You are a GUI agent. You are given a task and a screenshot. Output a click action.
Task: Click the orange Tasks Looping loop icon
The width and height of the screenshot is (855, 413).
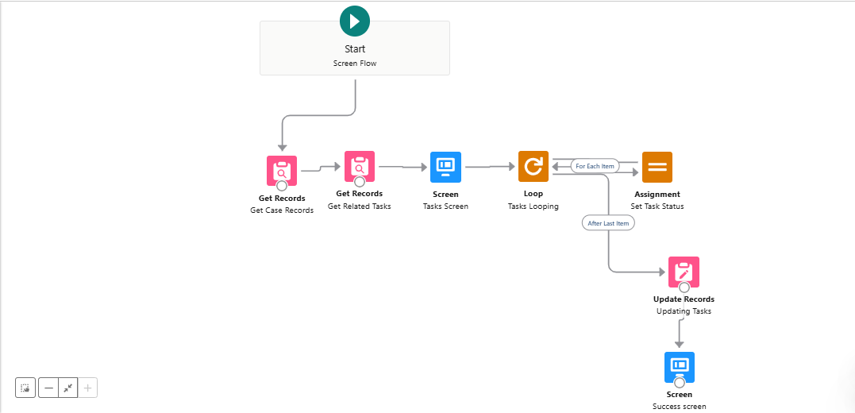click(x=533, y=167)
